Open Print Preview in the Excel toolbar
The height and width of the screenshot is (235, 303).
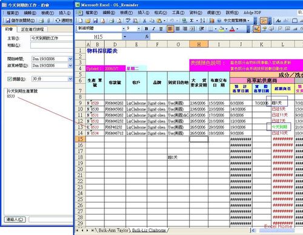click(x=119, y=21)
